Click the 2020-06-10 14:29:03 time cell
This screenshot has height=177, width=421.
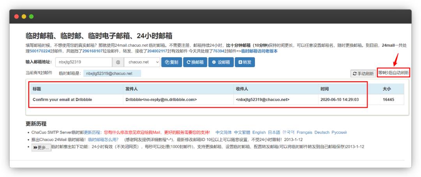(x=340, y=99)
